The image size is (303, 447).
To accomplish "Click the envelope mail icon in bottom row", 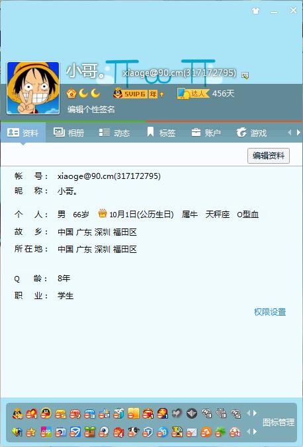I will pos(191,432).
